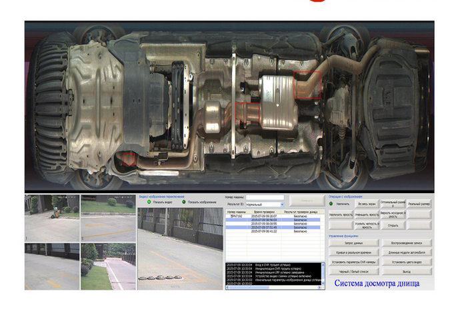The height and width of the screenshot is (317, 450).
Task: Open 'Воспроизведение записи' playback
Action: pos(405,243)
